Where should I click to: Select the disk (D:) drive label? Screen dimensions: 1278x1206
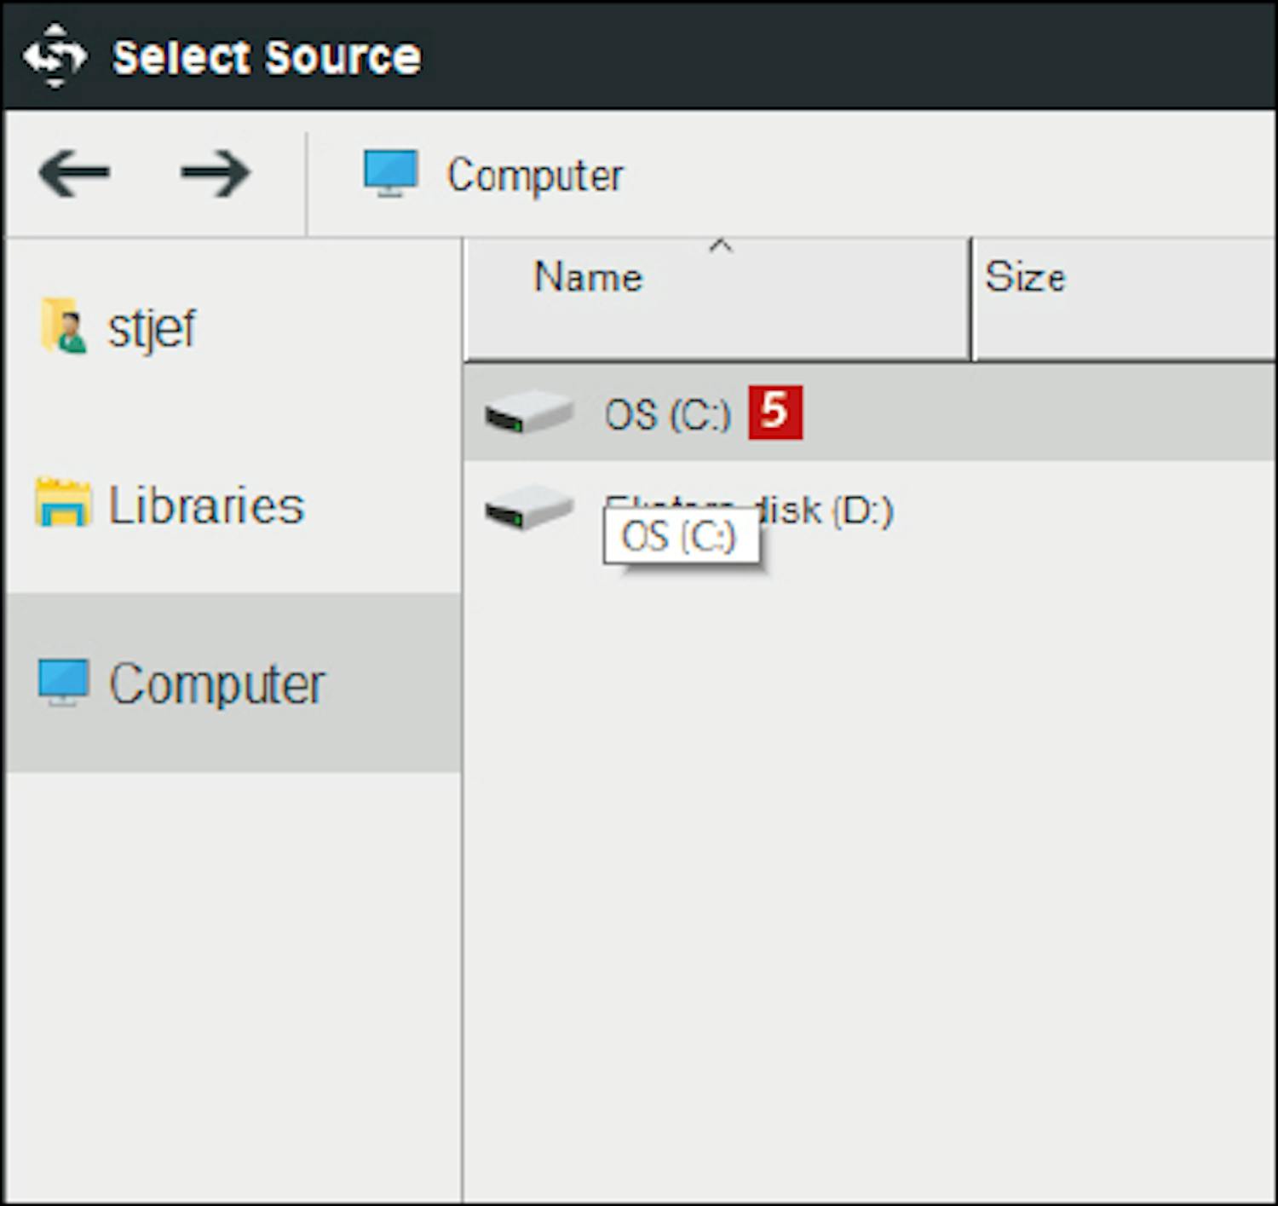tap(826, 510)
